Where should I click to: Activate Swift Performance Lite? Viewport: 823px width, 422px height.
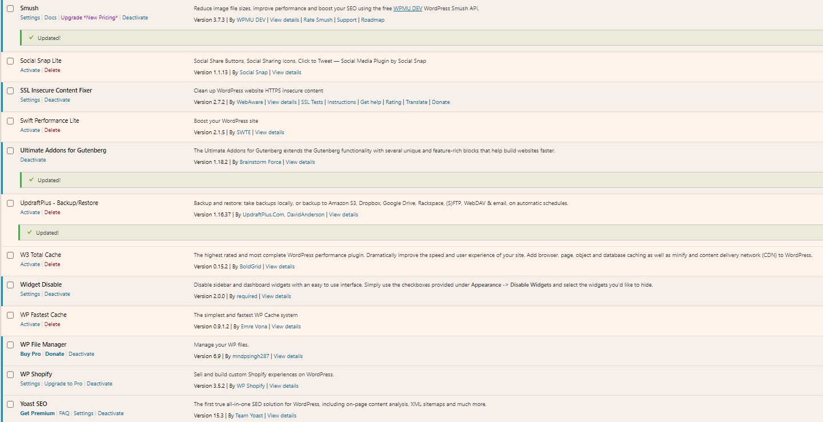coord(30,130)
